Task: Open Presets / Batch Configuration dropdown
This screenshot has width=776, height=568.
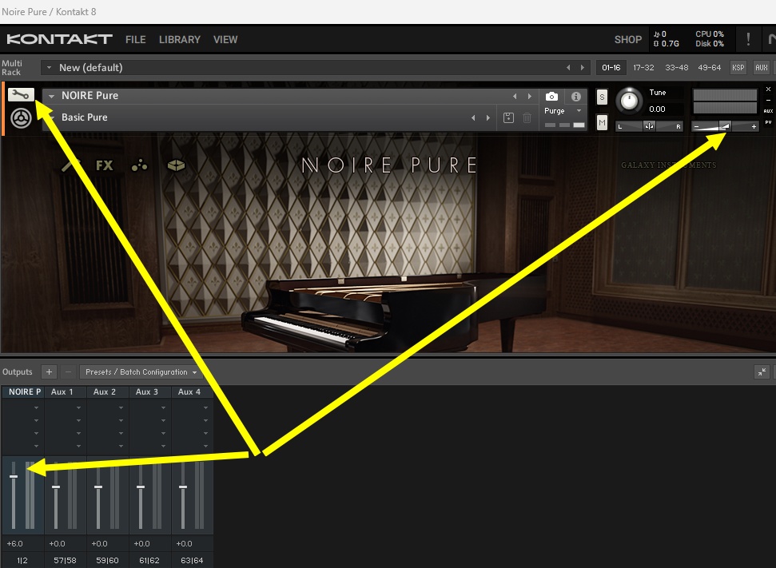Action: 141,372
